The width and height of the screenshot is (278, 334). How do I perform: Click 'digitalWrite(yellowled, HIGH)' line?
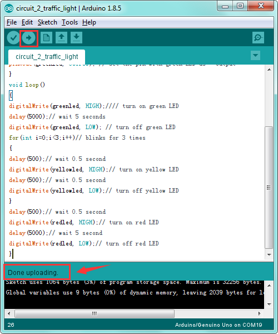94,169
